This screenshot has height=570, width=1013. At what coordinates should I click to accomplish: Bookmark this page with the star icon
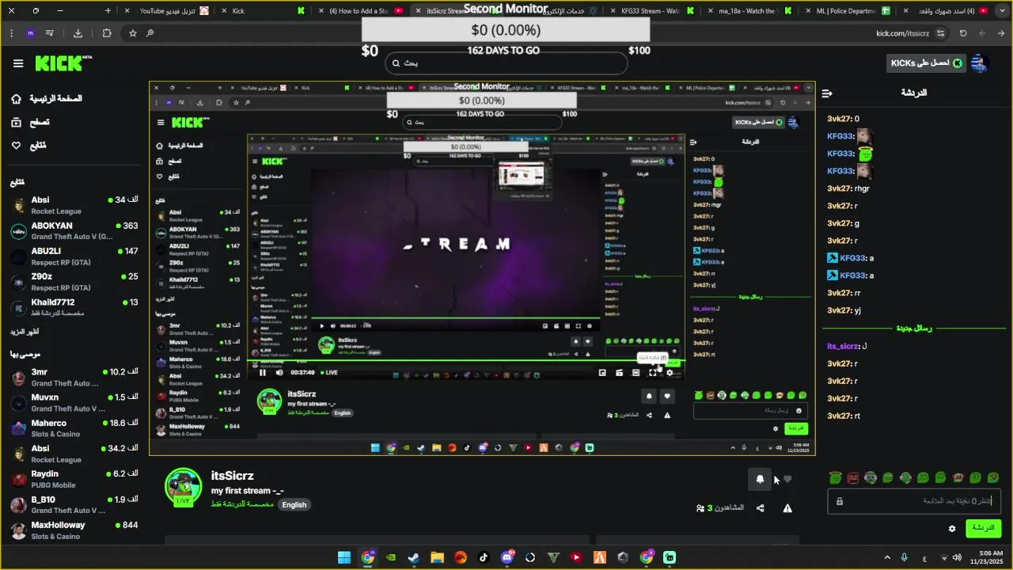(x=133, y=33)
